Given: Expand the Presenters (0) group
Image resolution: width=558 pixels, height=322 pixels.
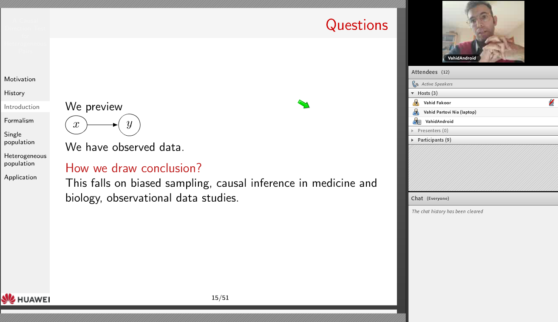Looking at the screenshot, I should (412, 131).
